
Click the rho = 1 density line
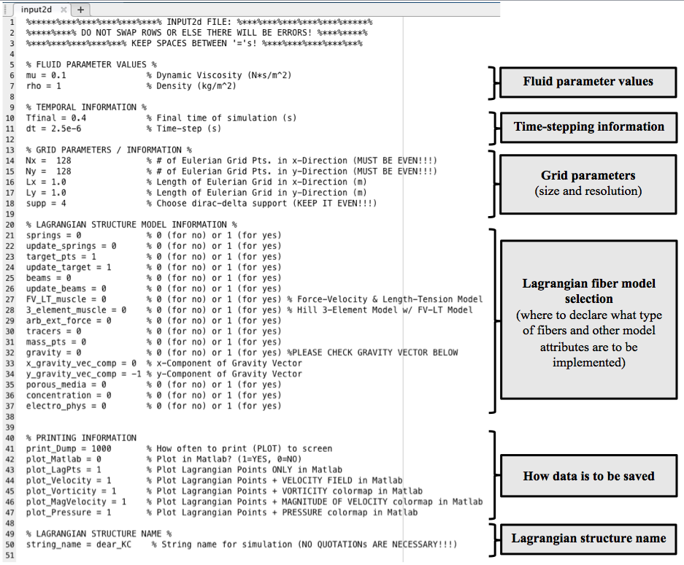[x=44, y=86]
